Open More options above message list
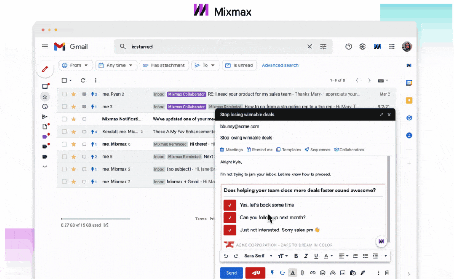Viewport: 454px width, 279px height. click(96, 80)
